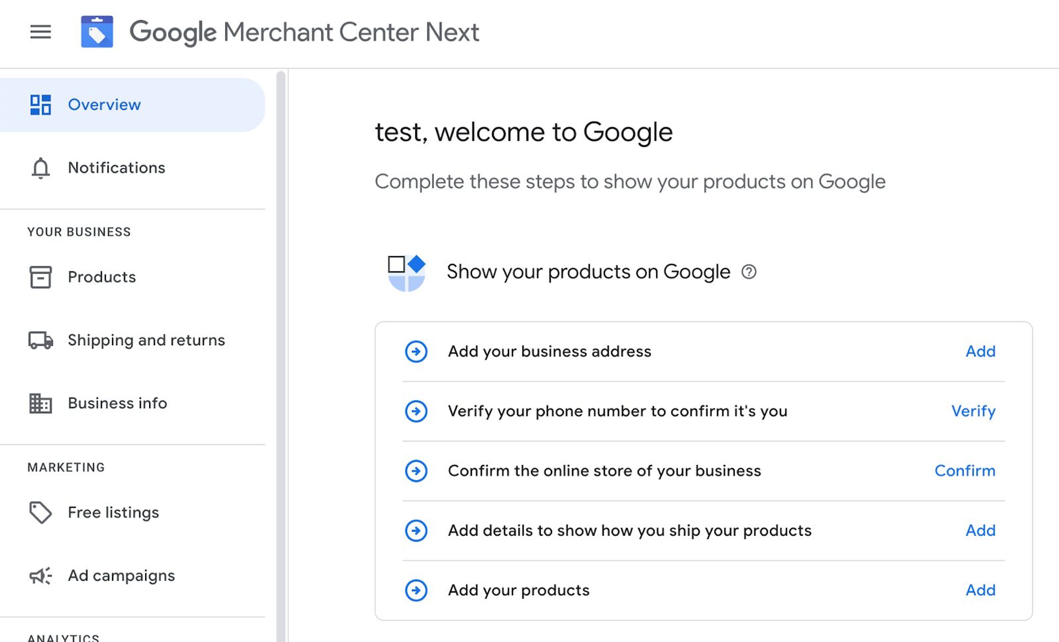This screenshot has height=642, width=1059.
Task: Click arrow icon beside Verify your phone number
Action: pyautogui.click(x=416, y=411)
